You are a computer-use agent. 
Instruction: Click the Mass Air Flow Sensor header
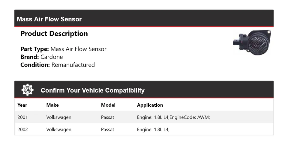(x=49, y=19)
